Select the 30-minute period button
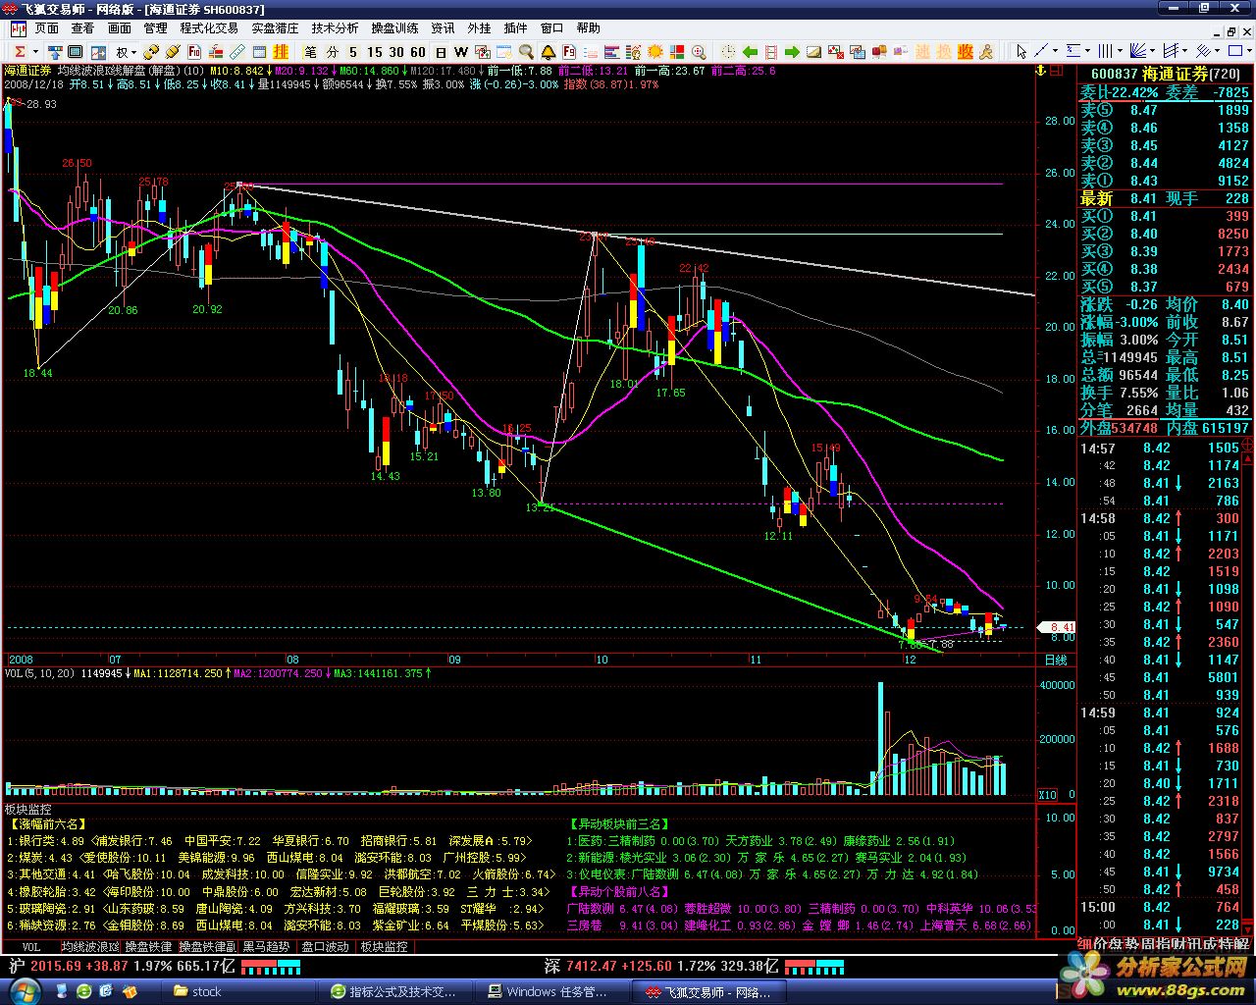Screen dimensions: 1256x1005 click(396, 52)
